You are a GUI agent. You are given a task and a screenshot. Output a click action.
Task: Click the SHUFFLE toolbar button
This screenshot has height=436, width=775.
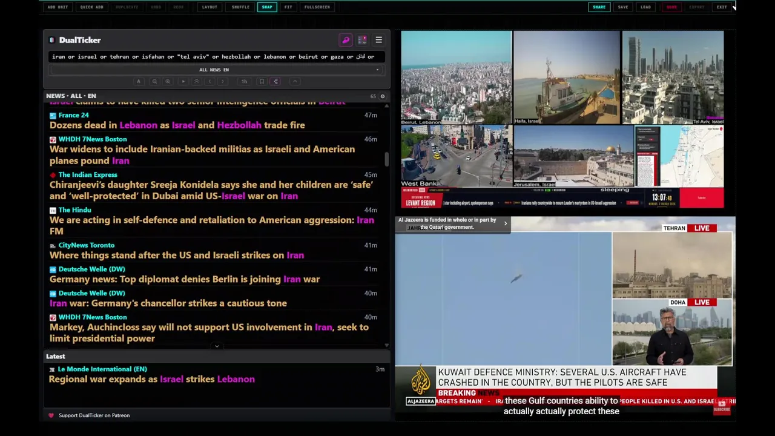(x=240, y=7)
